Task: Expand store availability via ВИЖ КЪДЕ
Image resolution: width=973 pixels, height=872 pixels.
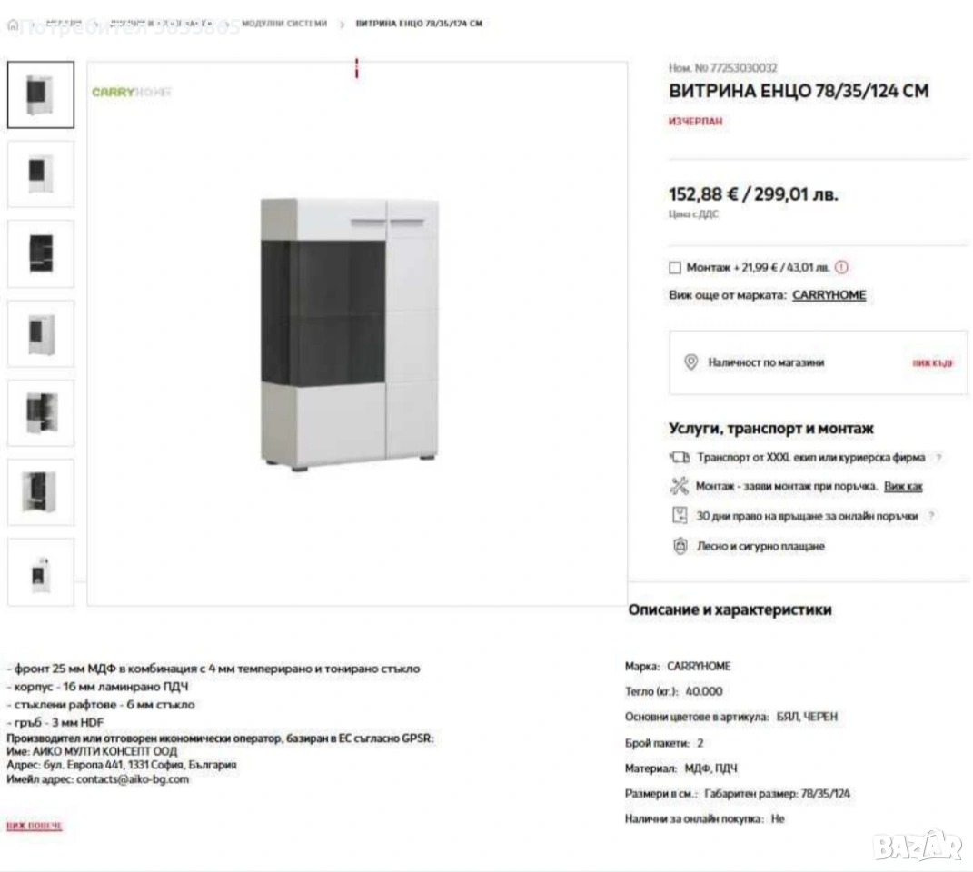Action: 932,363
